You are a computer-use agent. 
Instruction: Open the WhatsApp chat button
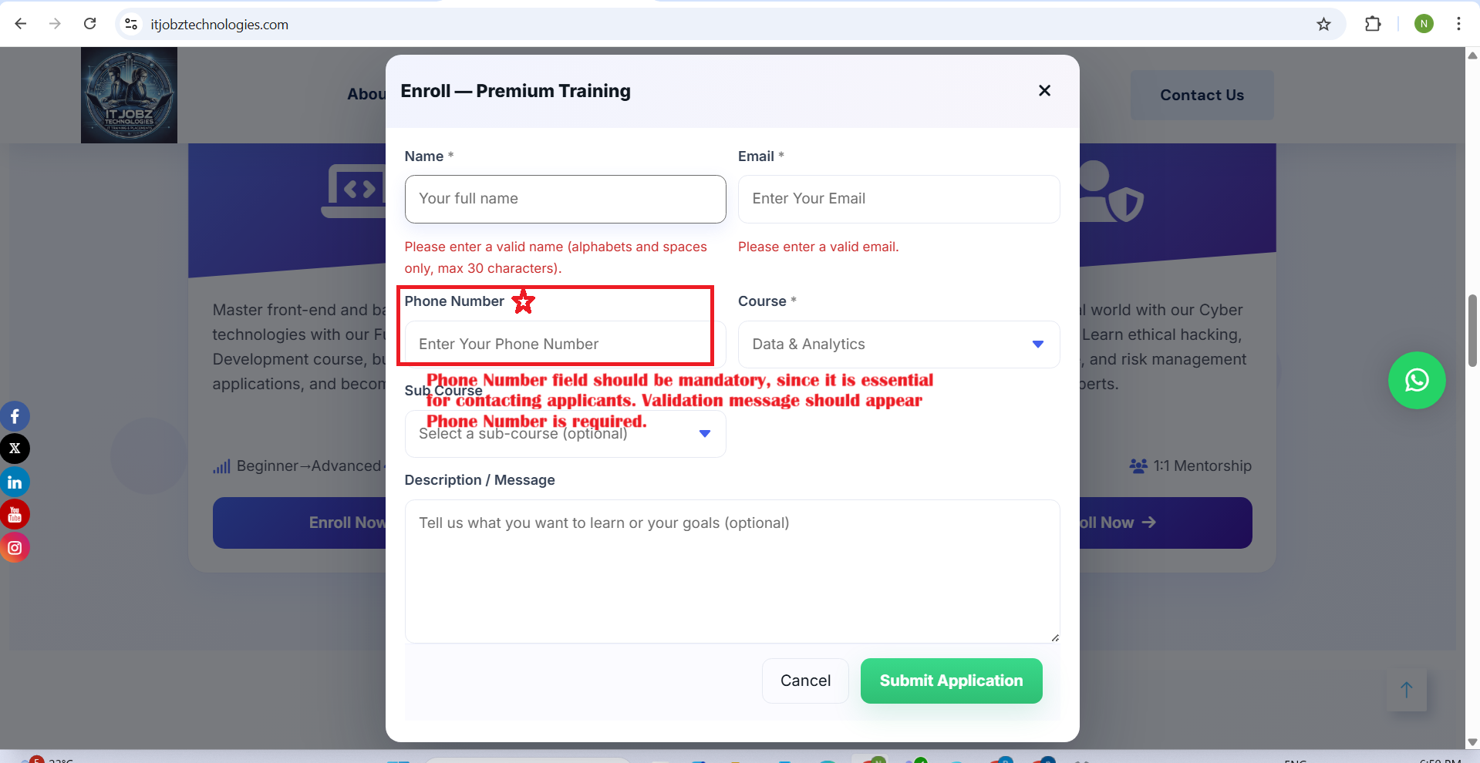tap(1417, 381)
